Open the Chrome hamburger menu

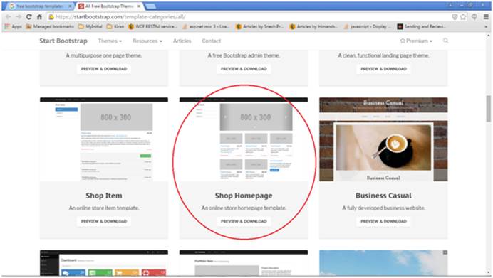(486, 17)
